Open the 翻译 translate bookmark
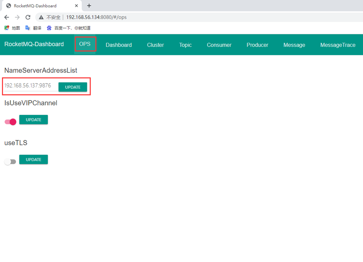The width and height of the screenshot is (363, 262). point(33,28)
